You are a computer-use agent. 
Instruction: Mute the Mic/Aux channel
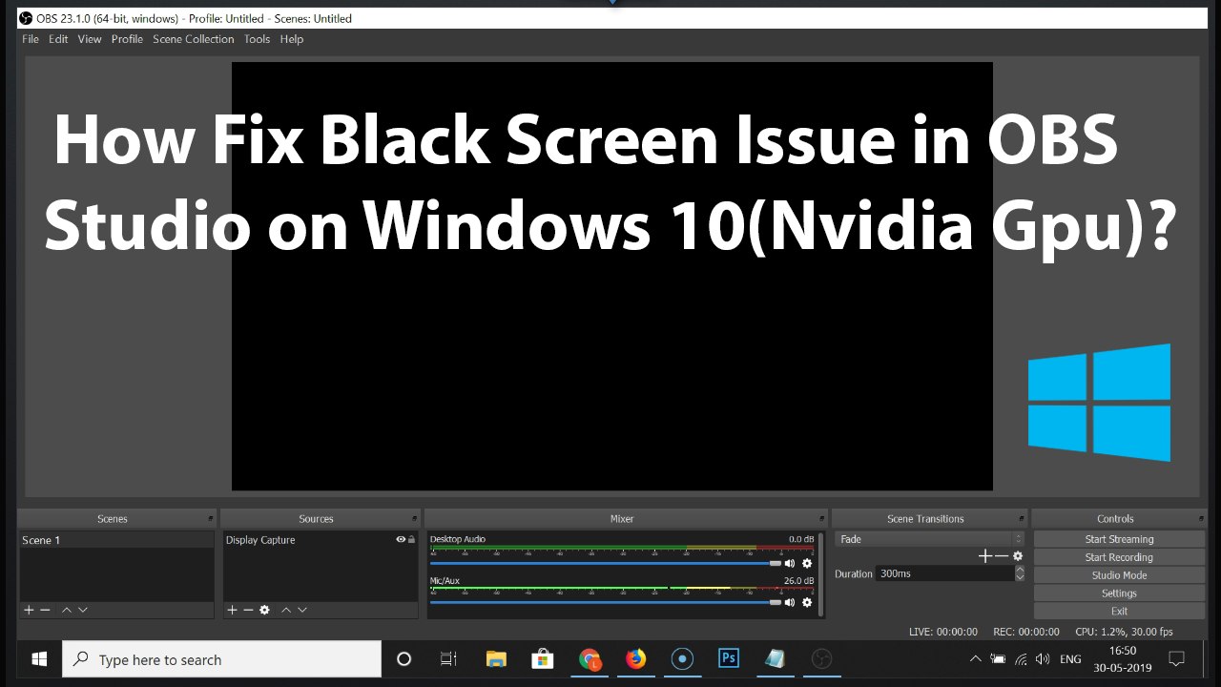(x=790, y=602)
